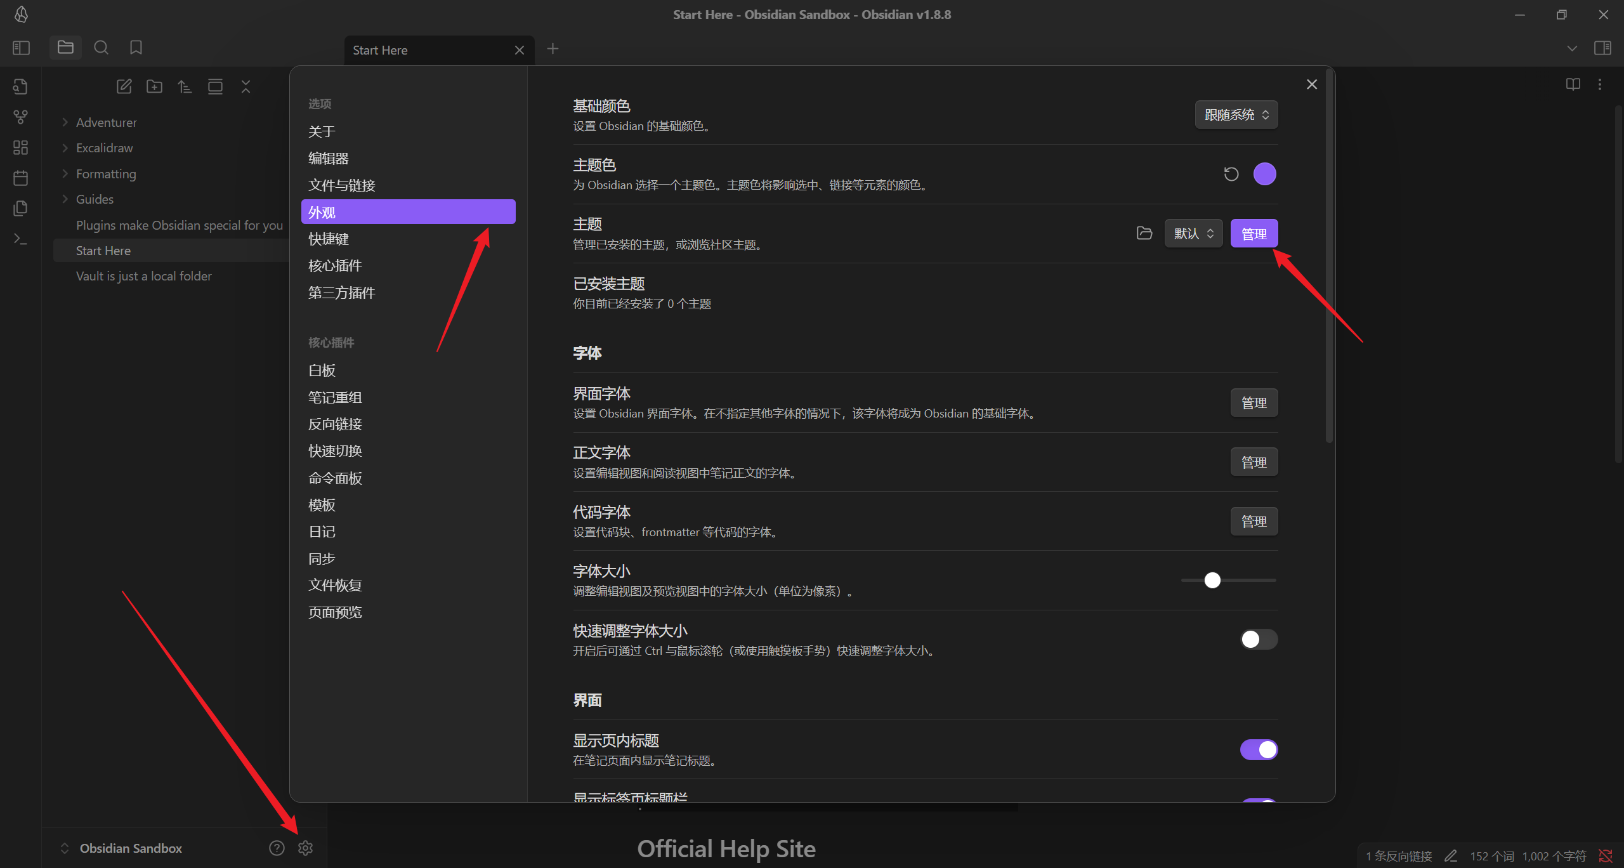
Task: Pick the purple accent color swatch
Action: [1264, 174]
